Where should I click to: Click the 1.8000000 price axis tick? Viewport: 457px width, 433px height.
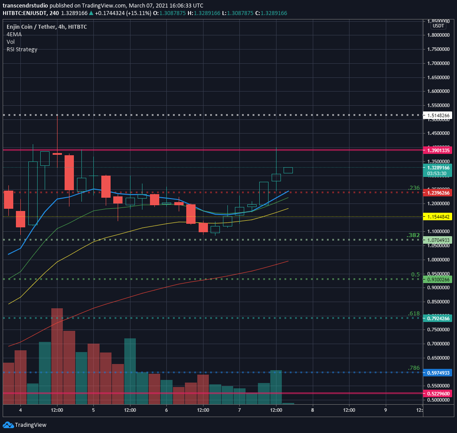tap(438, 35)
